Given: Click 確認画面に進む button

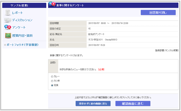Looking at the screenshot, I should 133,103.
